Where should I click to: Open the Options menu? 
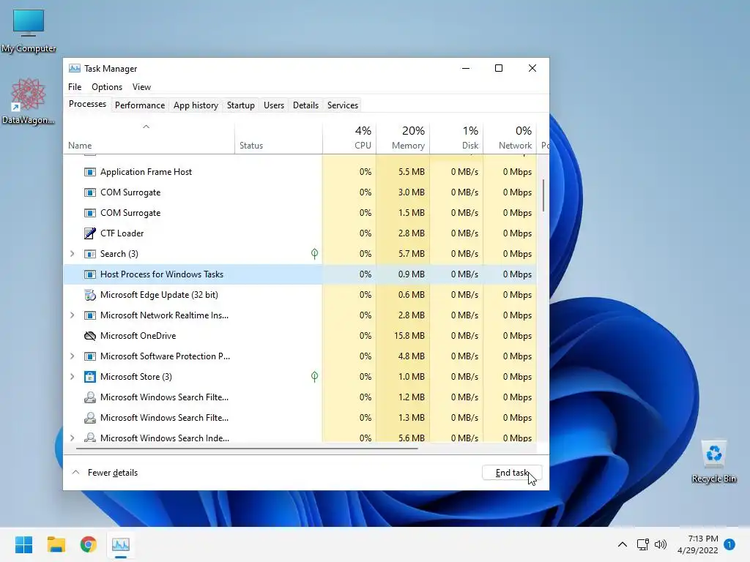(x=107, y=87)
